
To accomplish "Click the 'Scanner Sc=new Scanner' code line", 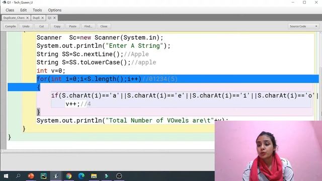I will (x=100, y=38).
